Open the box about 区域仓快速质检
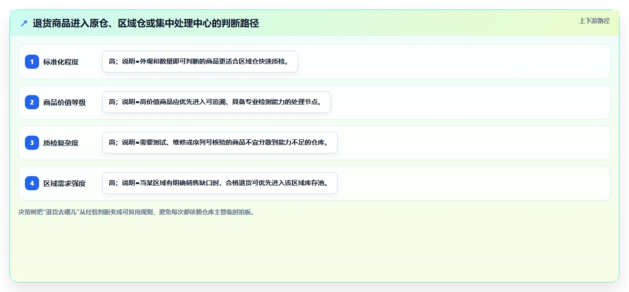Screen dimensions: 629x292 (200, 62)
